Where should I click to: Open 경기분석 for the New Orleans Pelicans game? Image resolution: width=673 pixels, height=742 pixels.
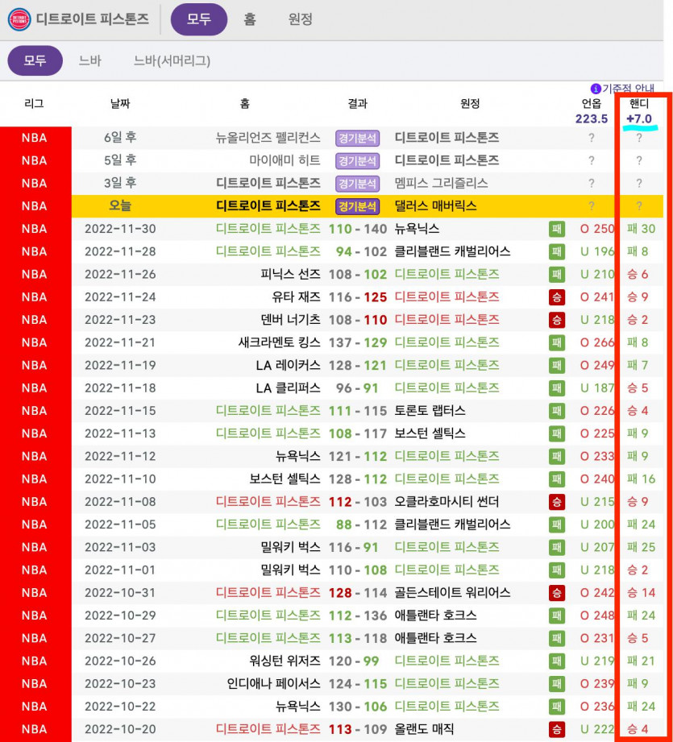[357, 138]
